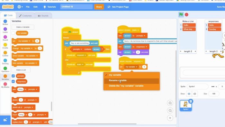
Task: Select the Sound block category
Action: point(5,38)
